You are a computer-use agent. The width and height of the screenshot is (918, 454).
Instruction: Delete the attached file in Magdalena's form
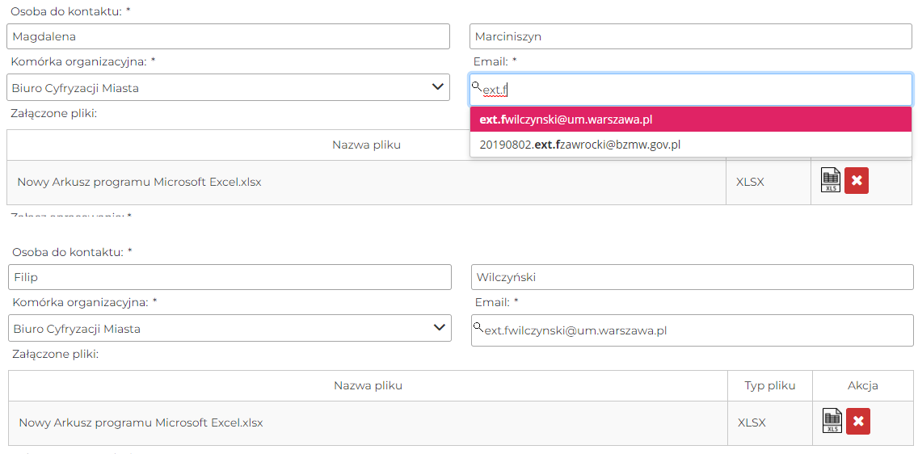pos(857,181)
